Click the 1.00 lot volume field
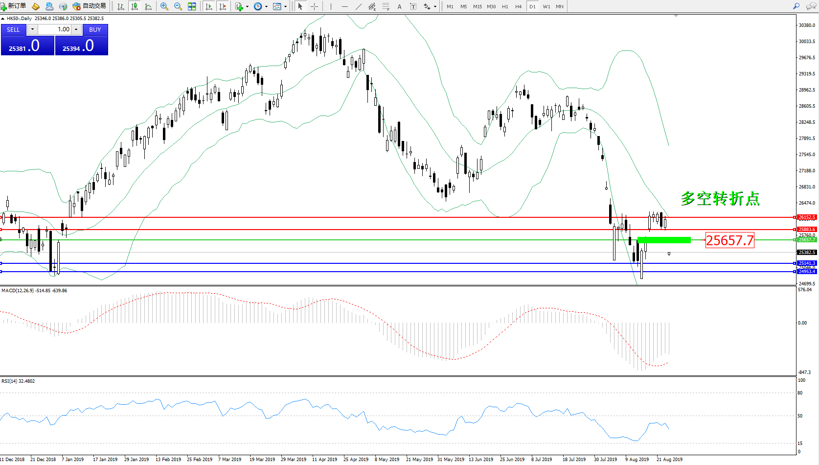This screenshot has height=465, width=819. pos(55,29)
